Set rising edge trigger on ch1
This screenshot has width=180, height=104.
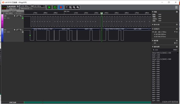pos(17,30)
